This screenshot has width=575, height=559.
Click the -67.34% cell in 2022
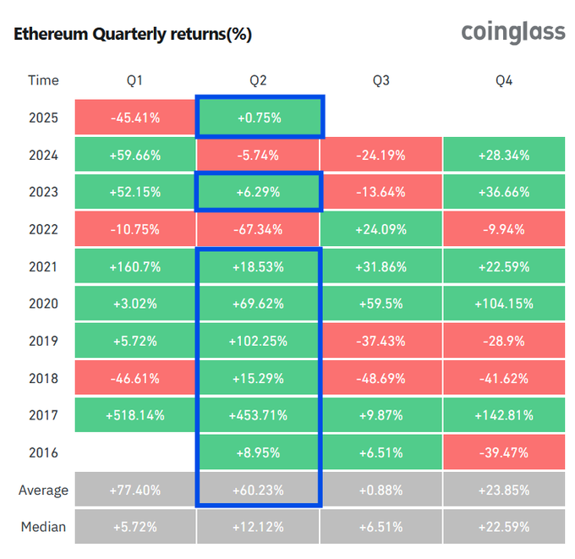point(258,229)
